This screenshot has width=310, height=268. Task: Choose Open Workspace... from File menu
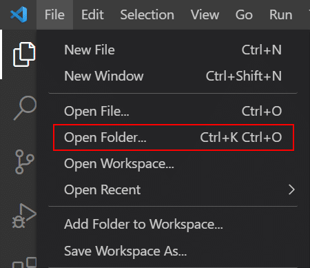pyautogui.click(x=173, y=164)
